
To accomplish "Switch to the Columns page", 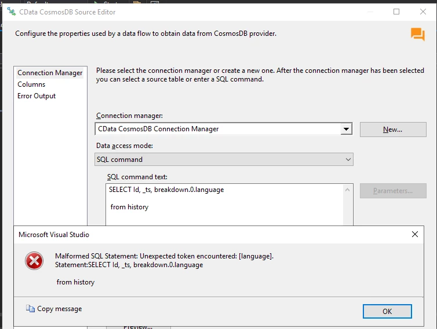I will pyautogui.click(x=31, y=84).
